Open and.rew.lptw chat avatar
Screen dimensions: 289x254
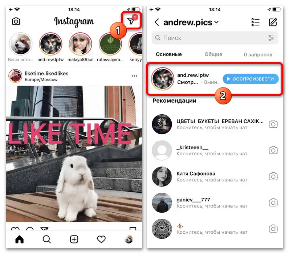pyautogui.click(x=163, y=79)
